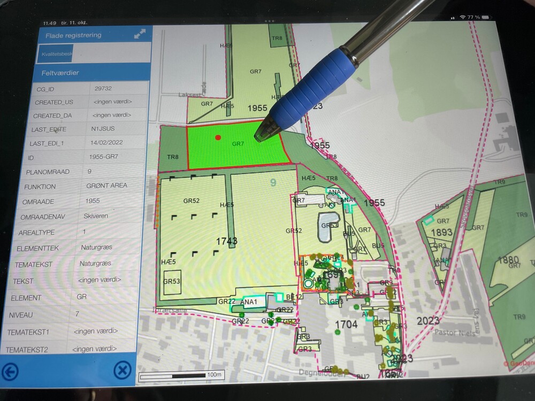Viewport: 535px width, 401px height.
Task: Click the ID value 1955-GR7
Action: click(104, 157)
